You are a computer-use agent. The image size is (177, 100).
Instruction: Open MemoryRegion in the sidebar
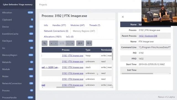point(18,55)
